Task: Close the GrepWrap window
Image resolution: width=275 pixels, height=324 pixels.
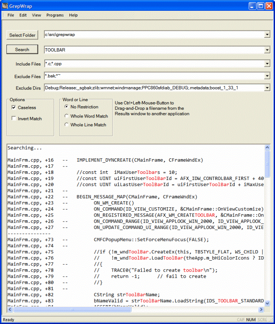Action: 269,6
